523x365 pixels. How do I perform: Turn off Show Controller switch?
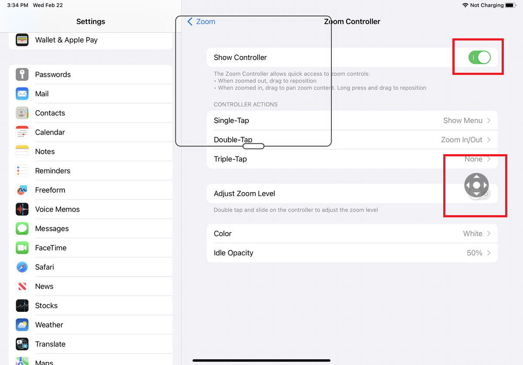tap(479, 57)
